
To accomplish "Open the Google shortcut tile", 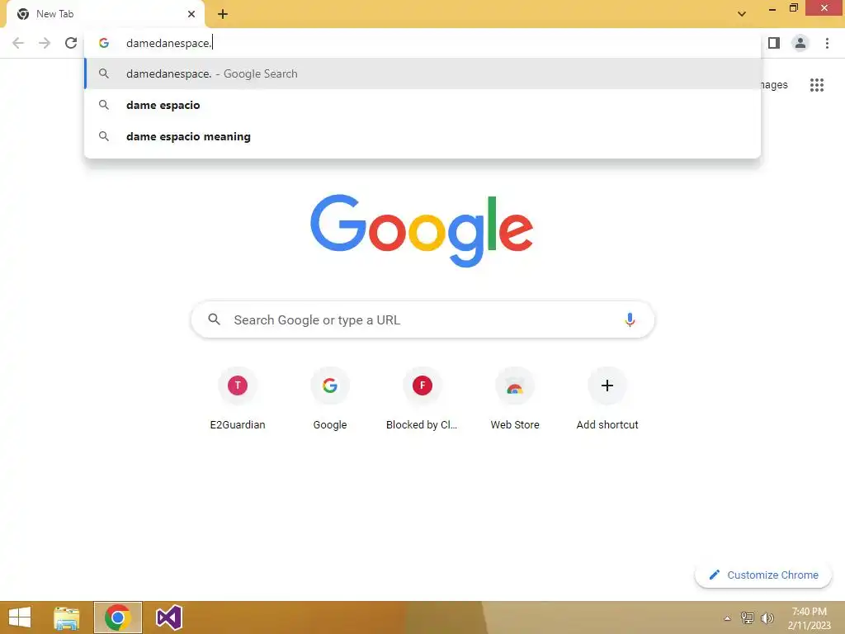I will [x=330, y=399].
